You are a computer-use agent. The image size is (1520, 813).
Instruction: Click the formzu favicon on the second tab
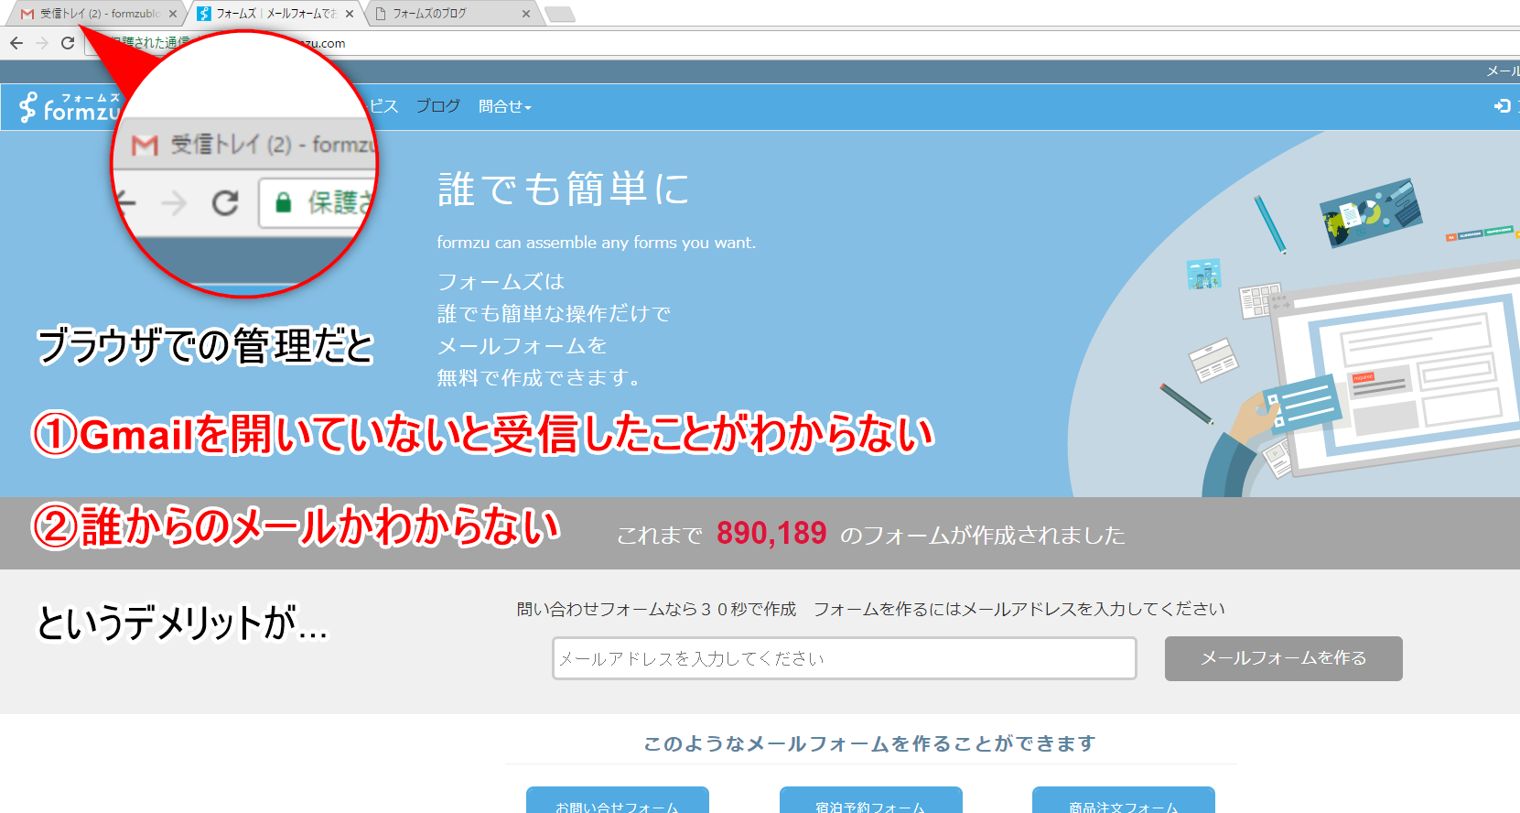pyautogui.click(x=204, y=14)
